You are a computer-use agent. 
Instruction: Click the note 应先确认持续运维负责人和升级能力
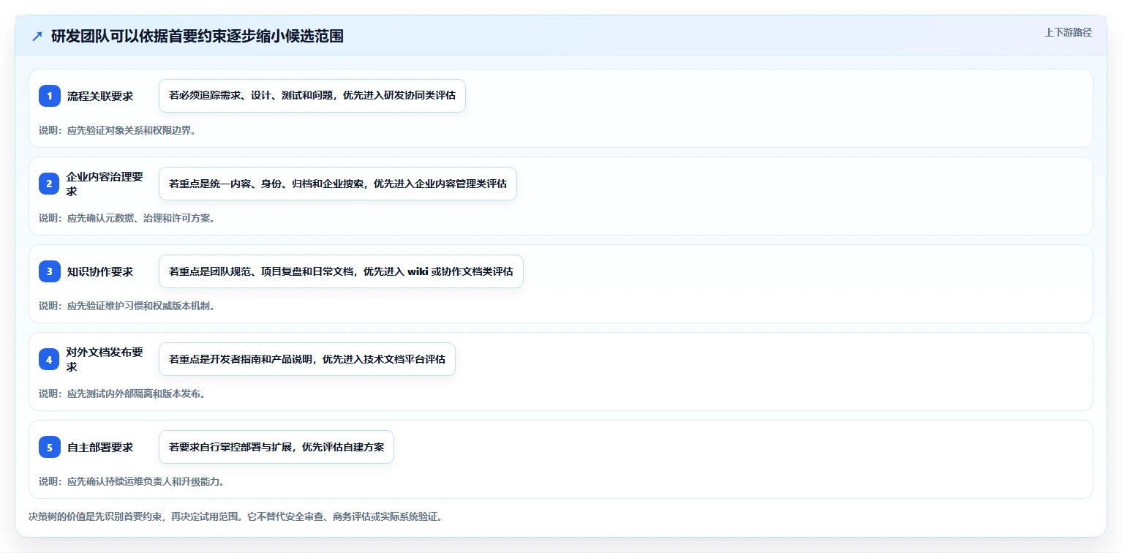[x=132, y=481]
